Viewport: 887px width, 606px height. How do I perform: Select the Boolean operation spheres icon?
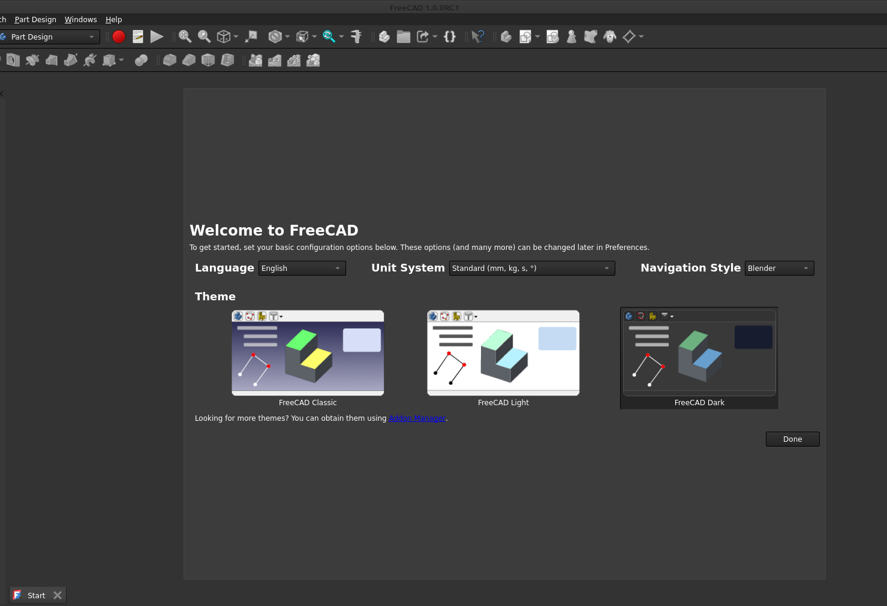point(142,60)
